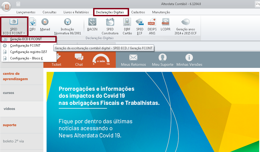The image size is (260, 152).
Task: Select Geração ECD E FCONT menu entry
Action: pos(29,39)
